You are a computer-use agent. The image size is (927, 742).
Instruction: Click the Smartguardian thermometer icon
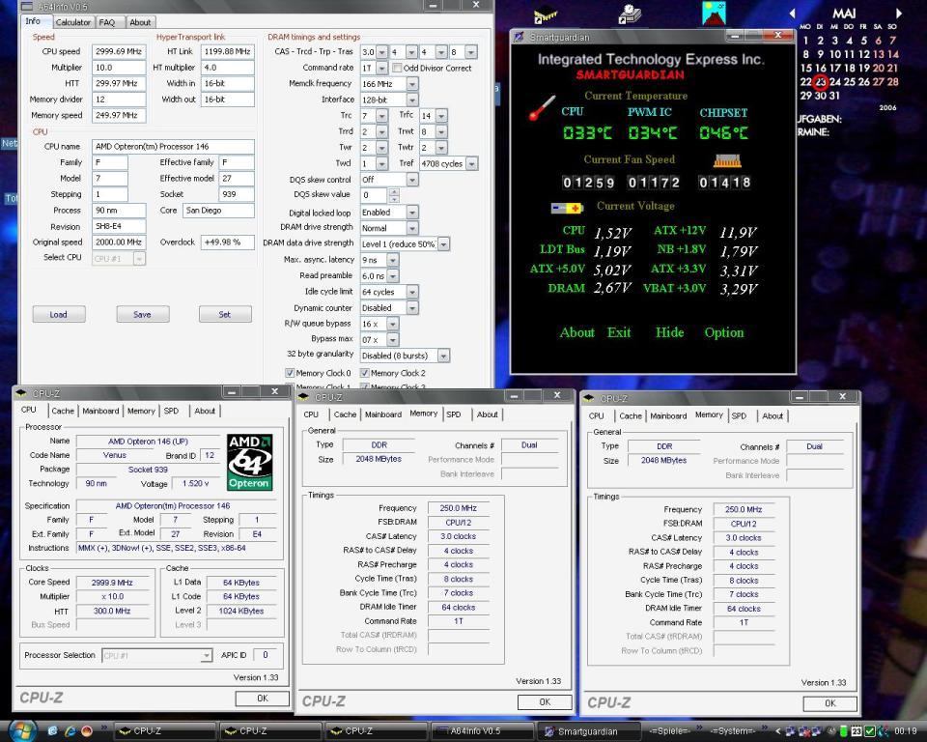542,107
